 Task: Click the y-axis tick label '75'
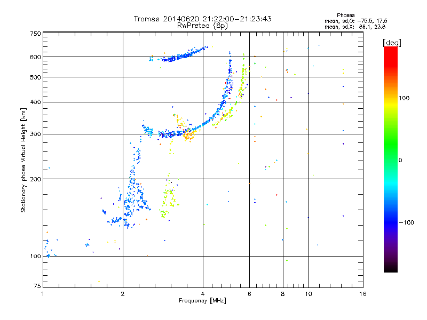pos(37,286)
